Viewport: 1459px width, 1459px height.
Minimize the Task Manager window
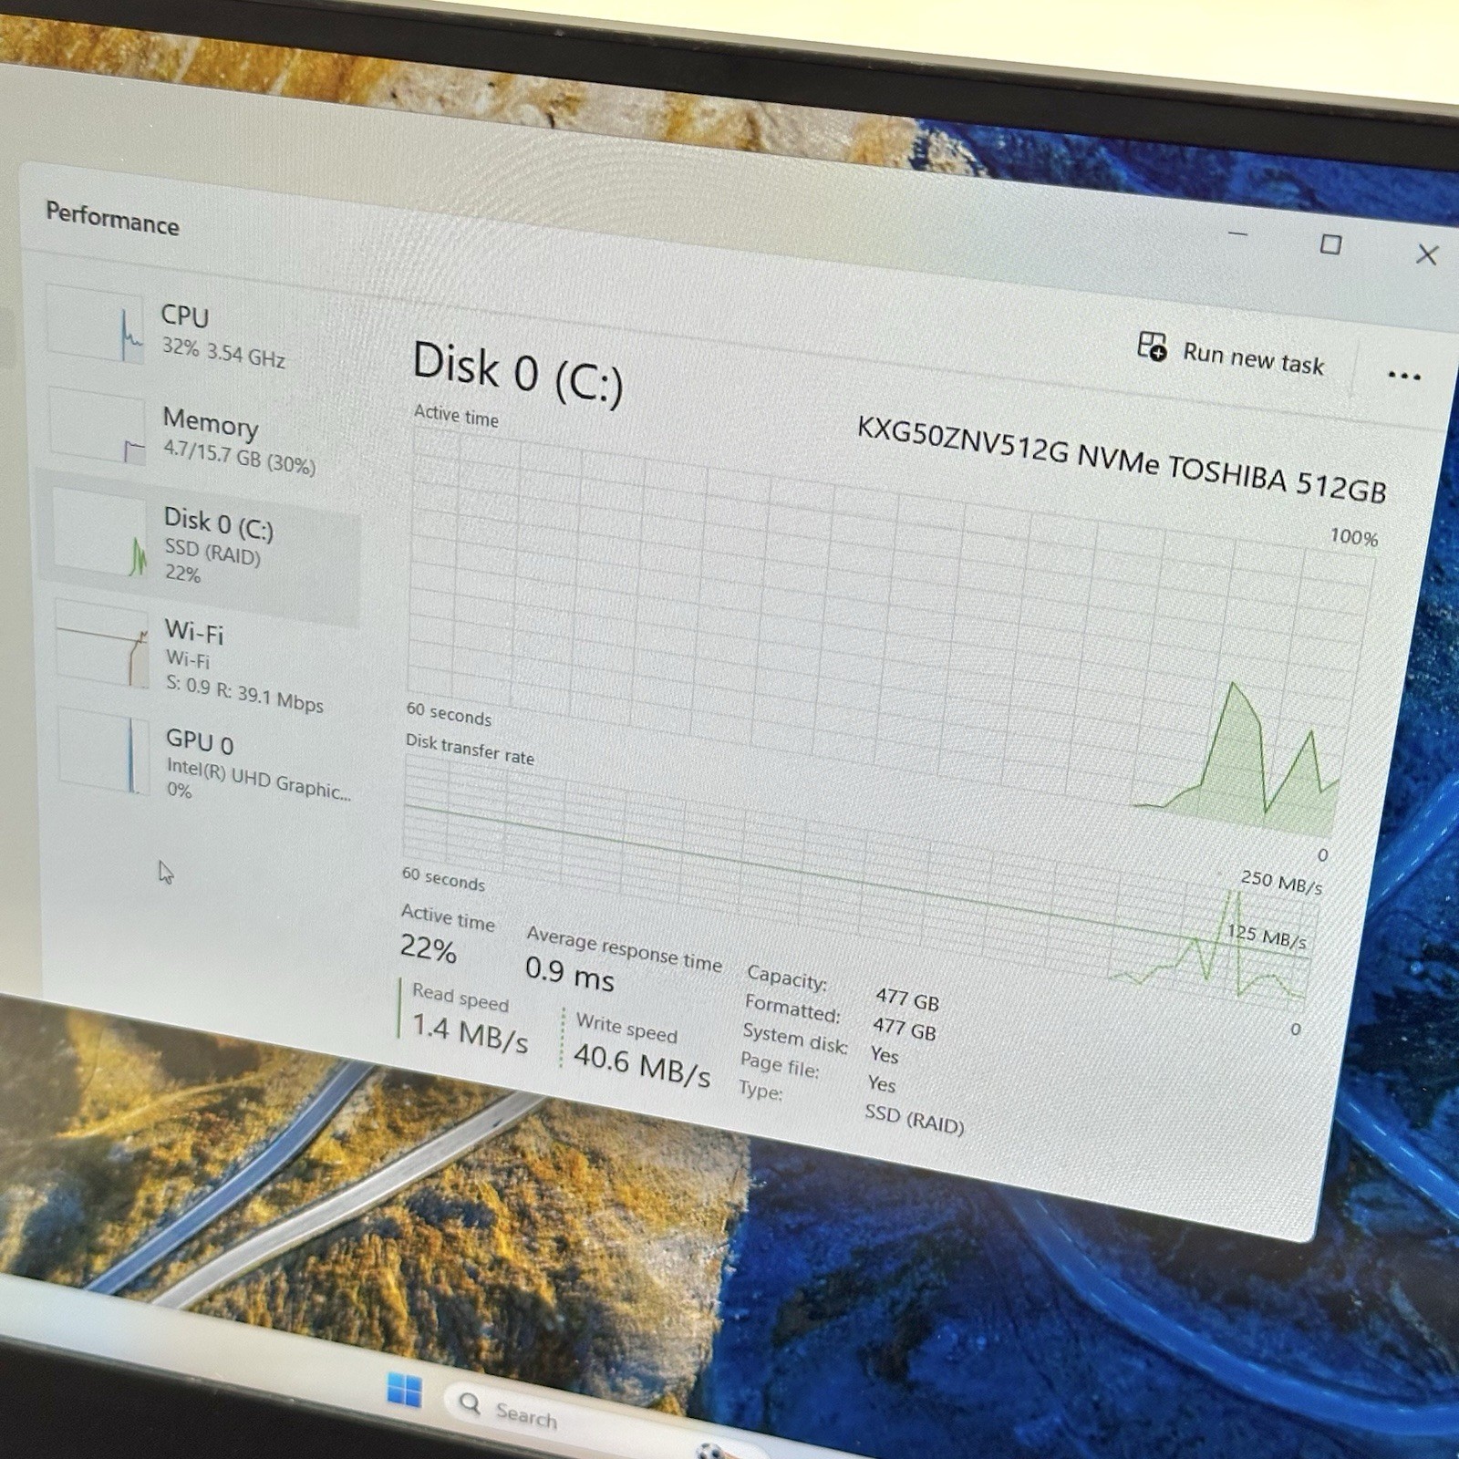[1237, 234]
